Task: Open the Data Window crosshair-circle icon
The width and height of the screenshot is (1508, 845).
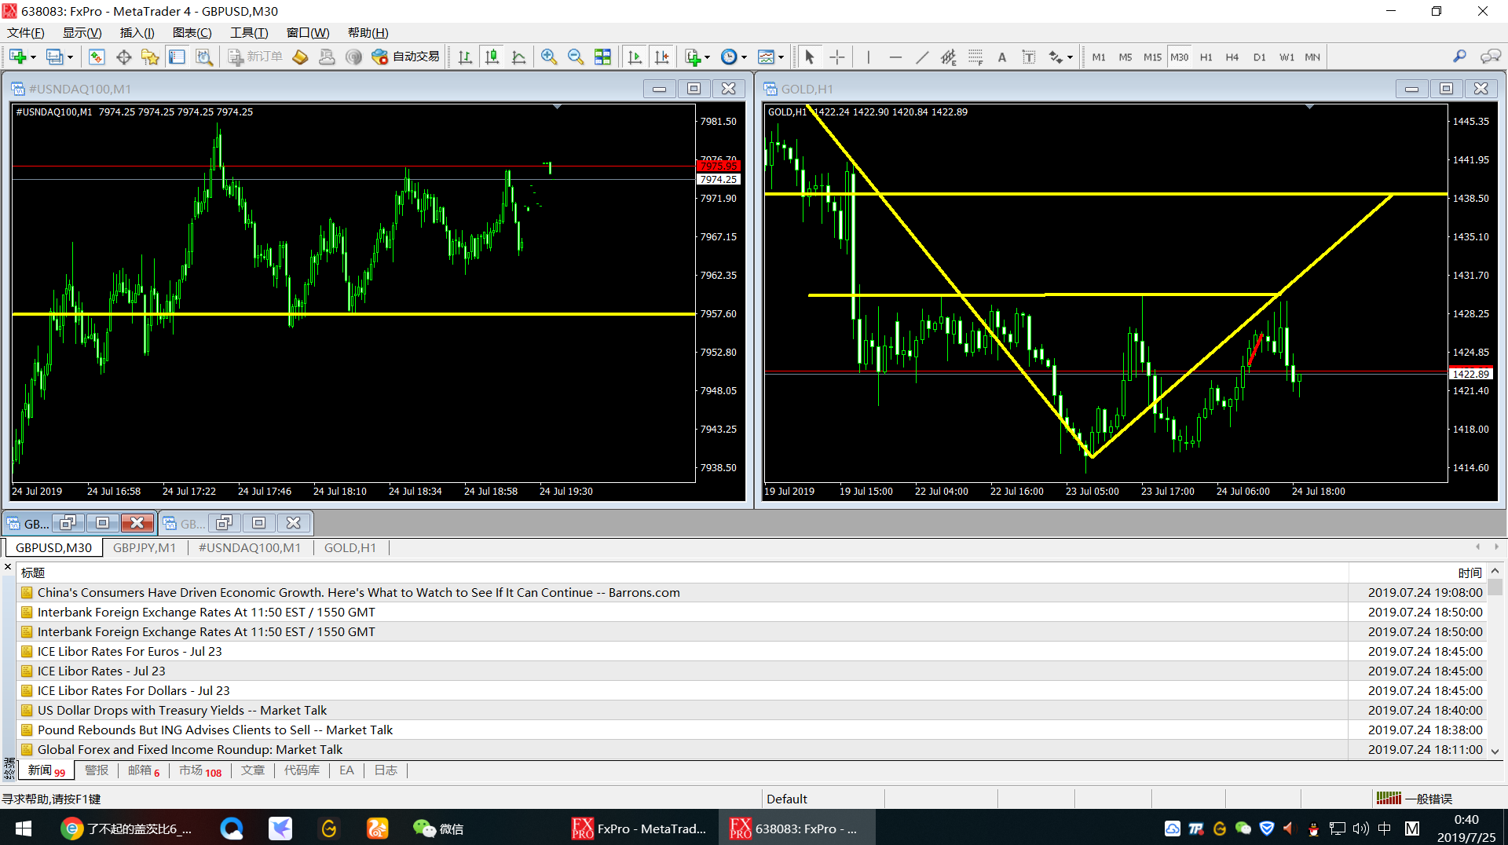Action: point(123,57)
